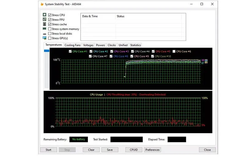Click the CPU chip icon beside Stress CPU

(x=45, y=15)
